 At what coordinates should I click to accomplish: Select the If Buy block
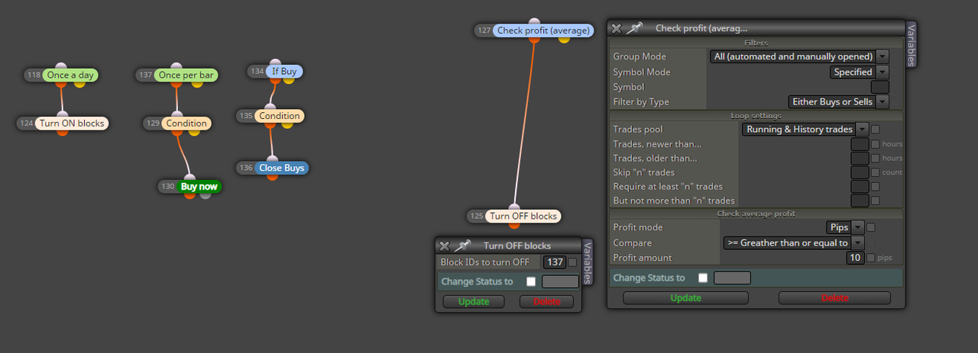coord(284,72)
